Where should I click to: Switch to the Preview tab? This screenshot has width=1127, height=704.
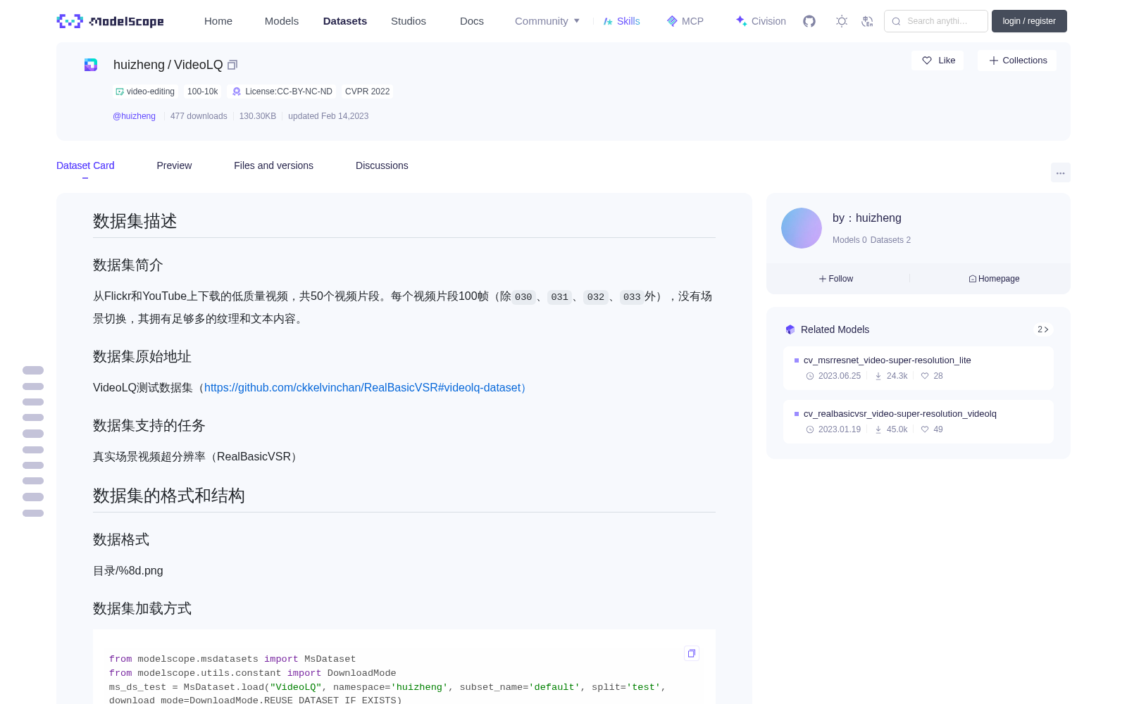(174, 165)
